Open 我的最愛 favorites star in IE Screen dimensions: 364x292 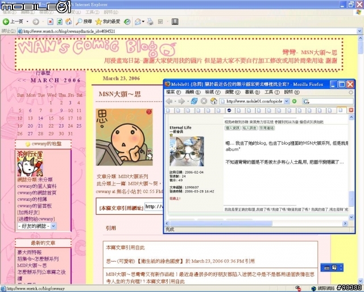tap(107, 22)
